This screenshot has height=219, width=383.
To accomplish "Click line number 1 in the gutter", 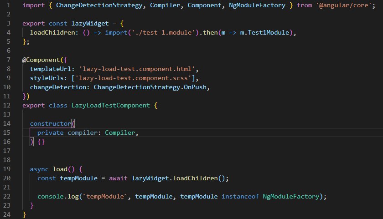I will click(x=9, y=5).
